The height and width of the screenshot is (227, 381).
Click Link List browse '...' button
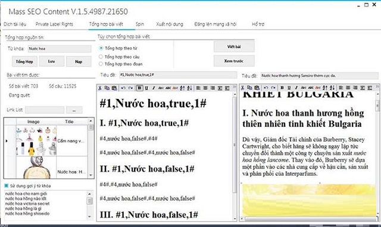point(74,110)
